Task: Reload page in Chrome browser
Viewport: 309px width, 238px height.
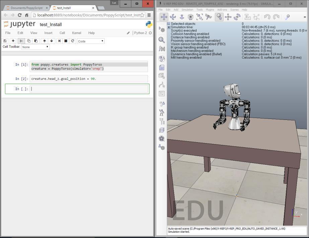Action: coord(19,15)
